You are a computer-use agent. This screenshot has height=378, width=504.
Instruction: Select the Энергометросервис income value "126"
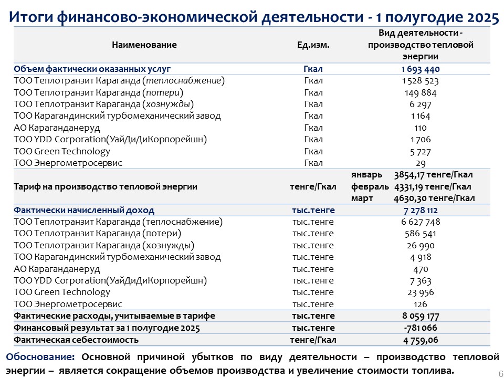point(421,304)
